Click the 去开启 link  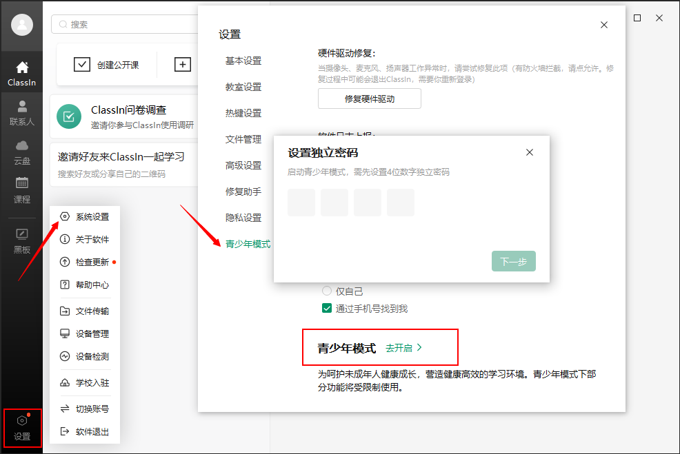[399, 348]
